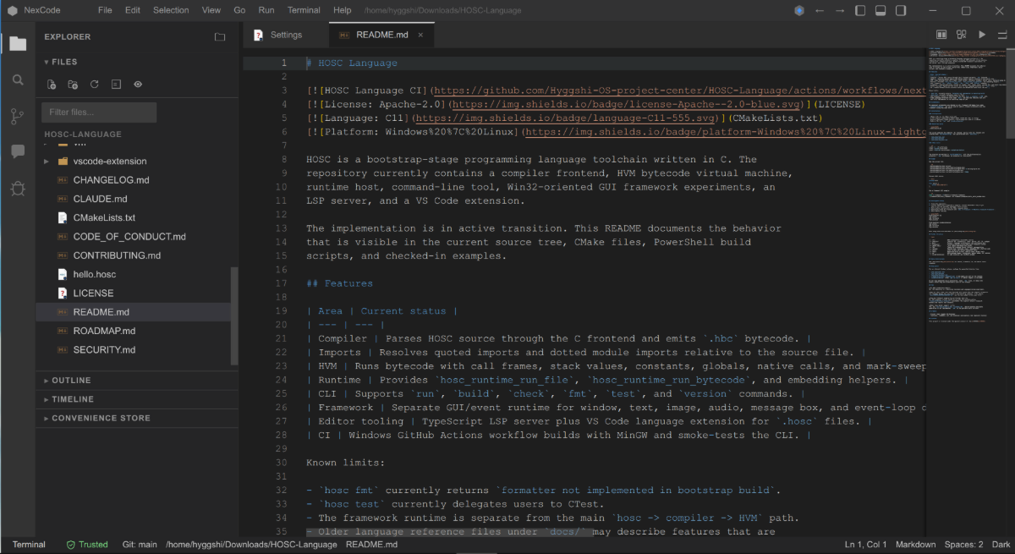Click the explorer file list scrollbar
This screenshot has width=1015, height=554.
click(x=234, y=316)
